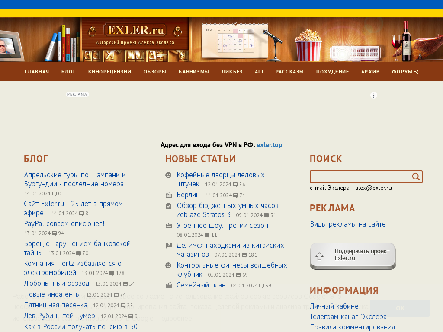Click clapperboard icon beside Берлин article
Image resolution: width=443 pixels, height=332 pixels.
click(x=169, y=195)
